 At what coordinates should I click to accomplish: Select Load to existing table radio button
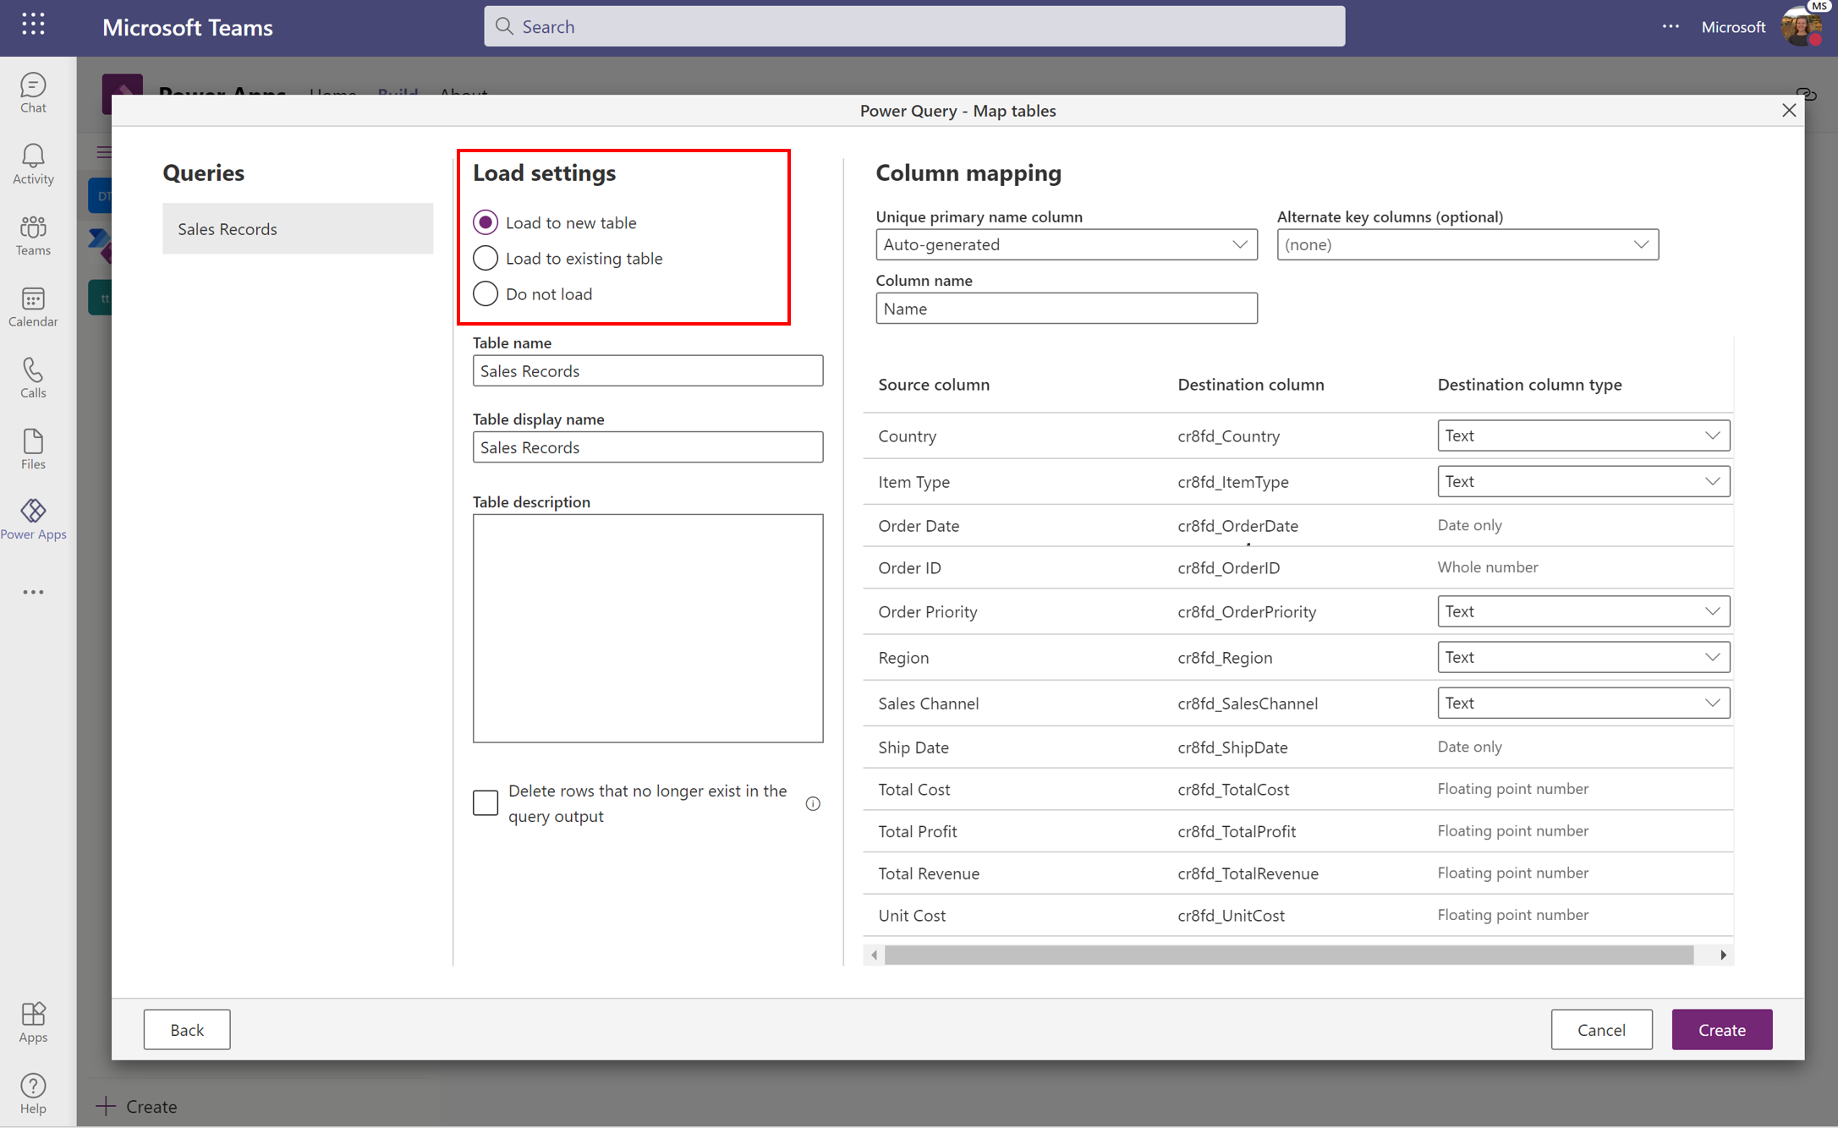(486, 257)
